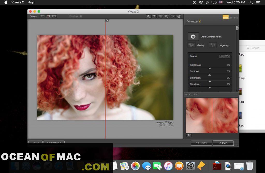Click the loupe preview image
The image size is (265, 173).
click(x=212, y=116)
